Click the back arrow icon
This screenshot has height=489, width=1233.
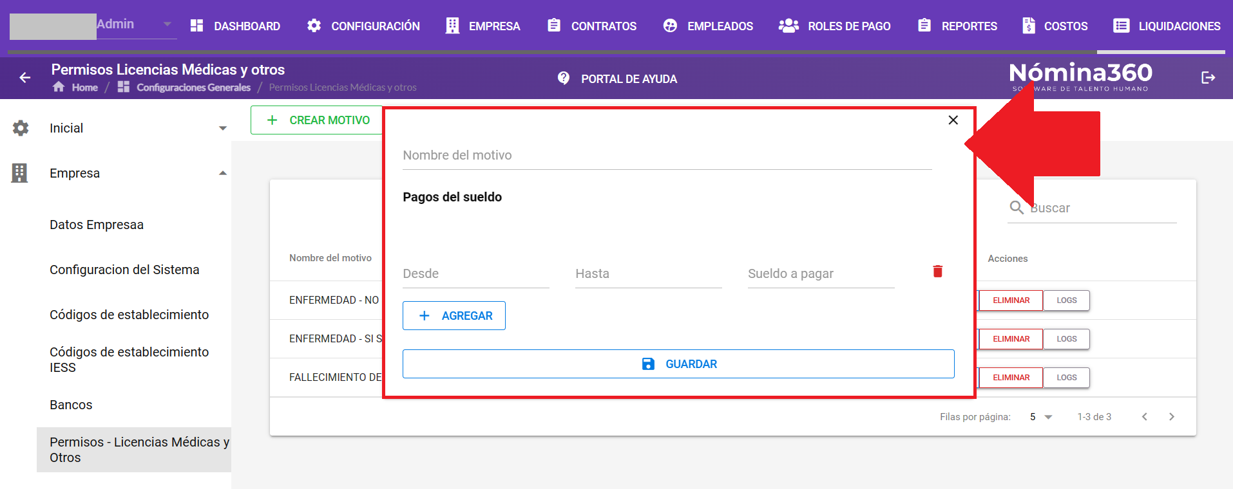[25, 78]
